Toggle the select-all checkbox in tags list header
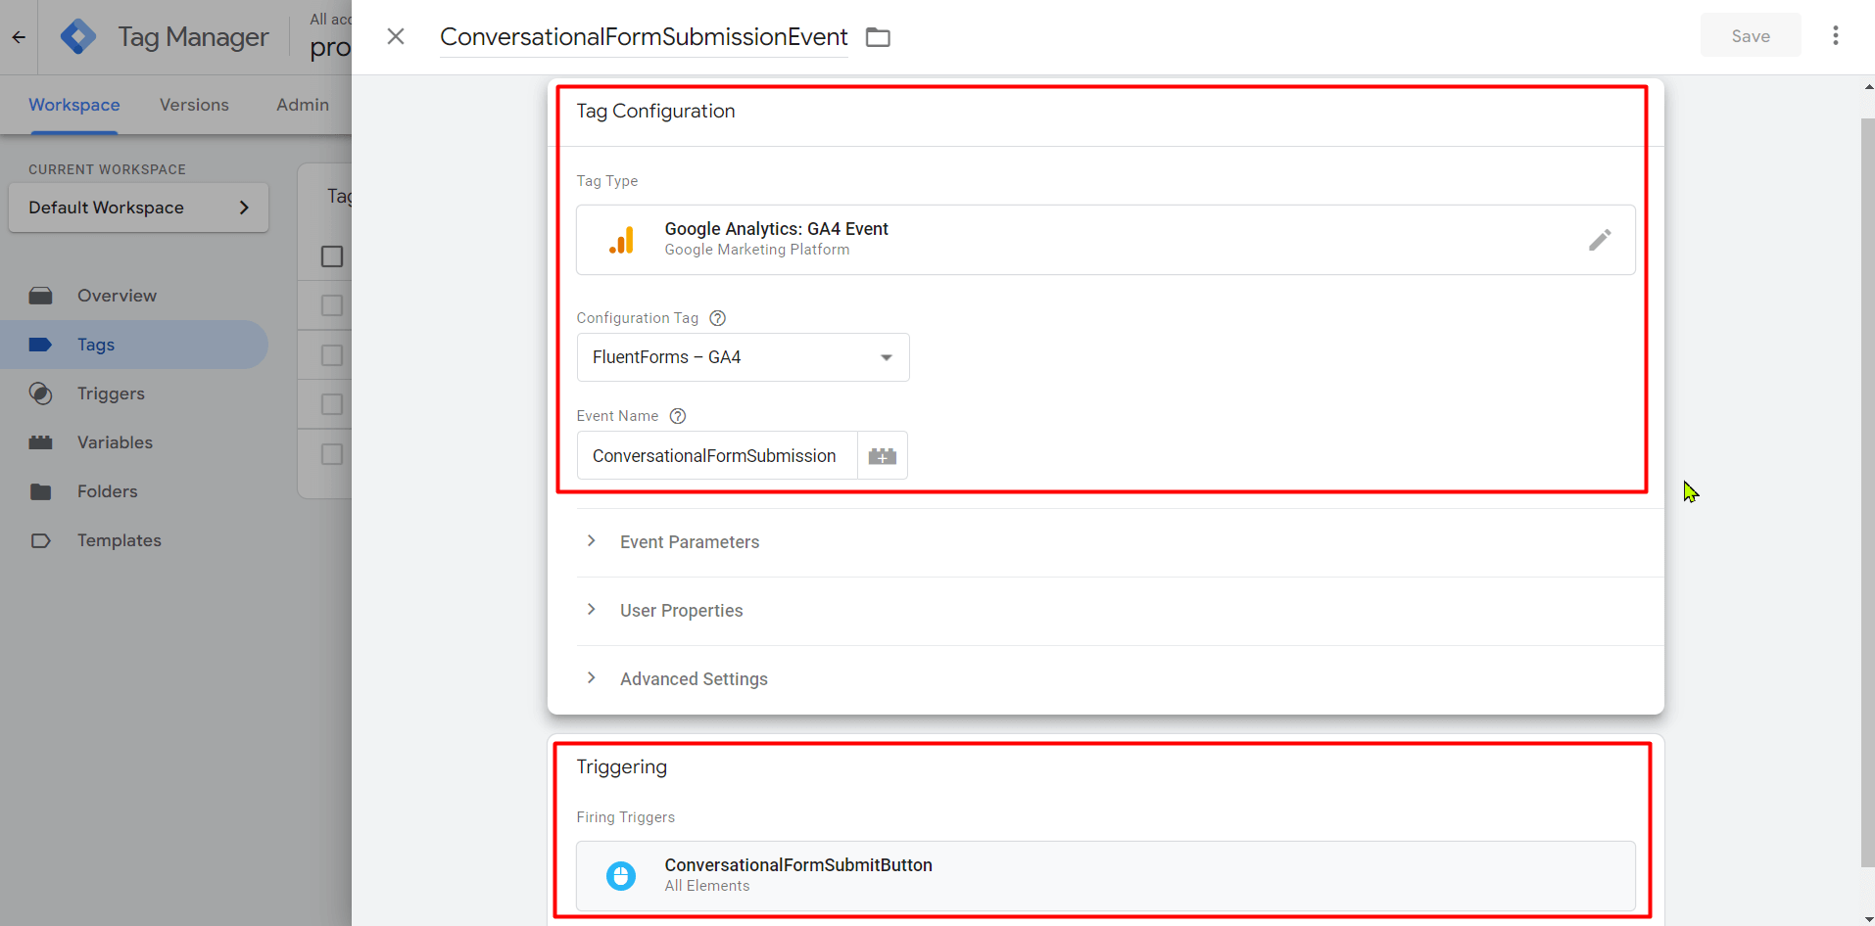The width and height of the screenshot is (1875, 926). pos(332,256)
